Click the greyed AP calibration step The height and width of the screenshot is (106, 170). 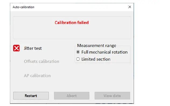pos(37,76)
